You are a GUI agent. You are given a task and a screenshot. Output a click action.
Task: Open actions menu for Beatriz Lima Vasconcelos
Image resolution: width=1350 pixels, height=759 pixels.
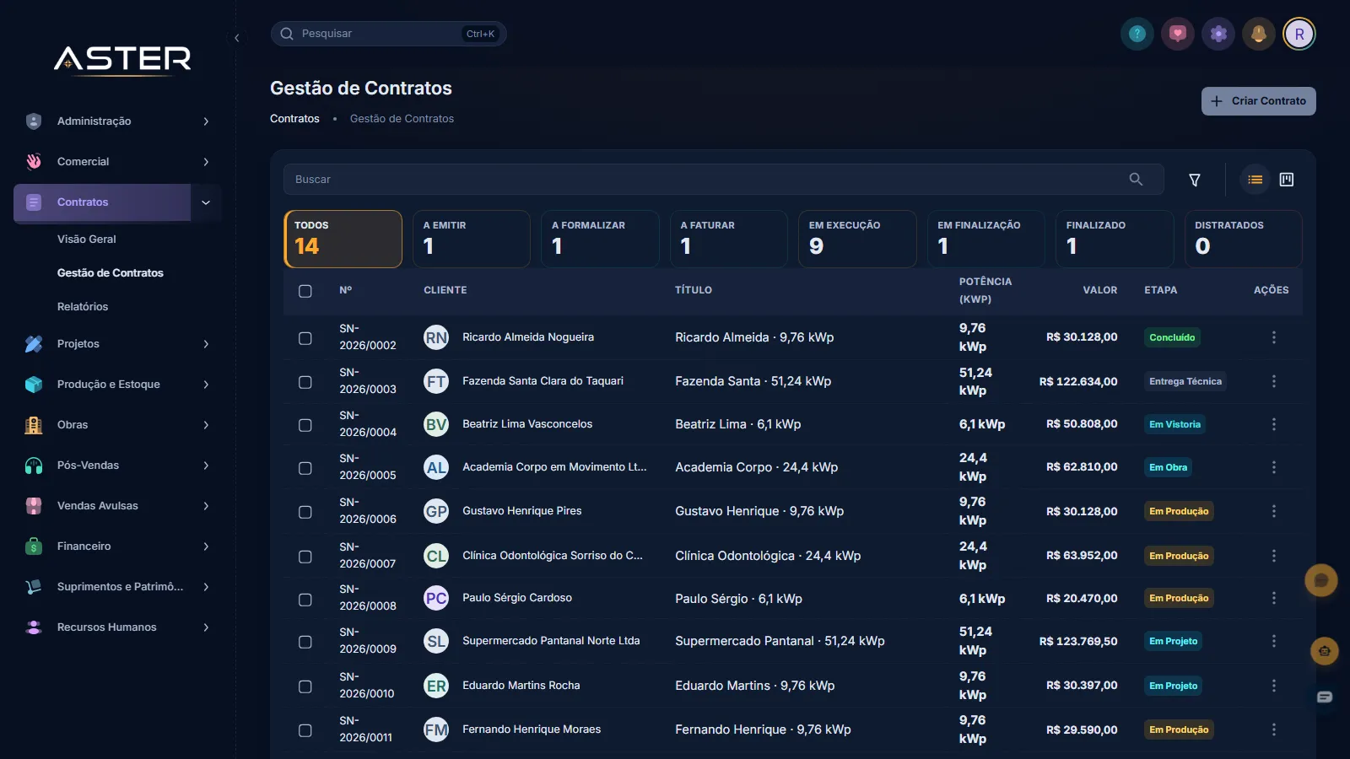coord(1274,424)
